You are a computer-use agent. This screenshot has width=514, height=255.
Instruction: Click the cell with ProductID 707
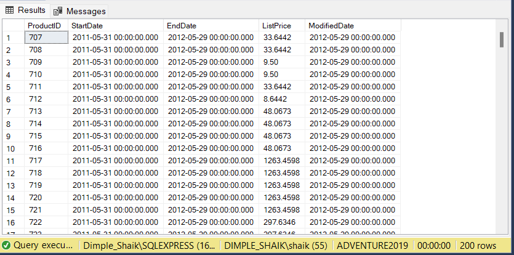click(x=46, y=38)
